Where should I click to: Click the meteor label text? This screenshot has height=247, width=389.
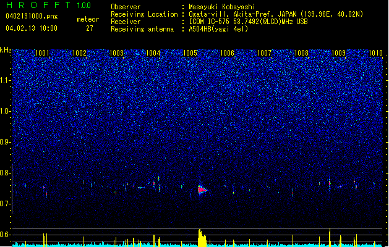click(88, 19)
